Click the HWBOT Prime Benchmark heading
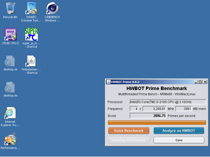The width and height of the screenshot is (210, 157). coord(157,88)
